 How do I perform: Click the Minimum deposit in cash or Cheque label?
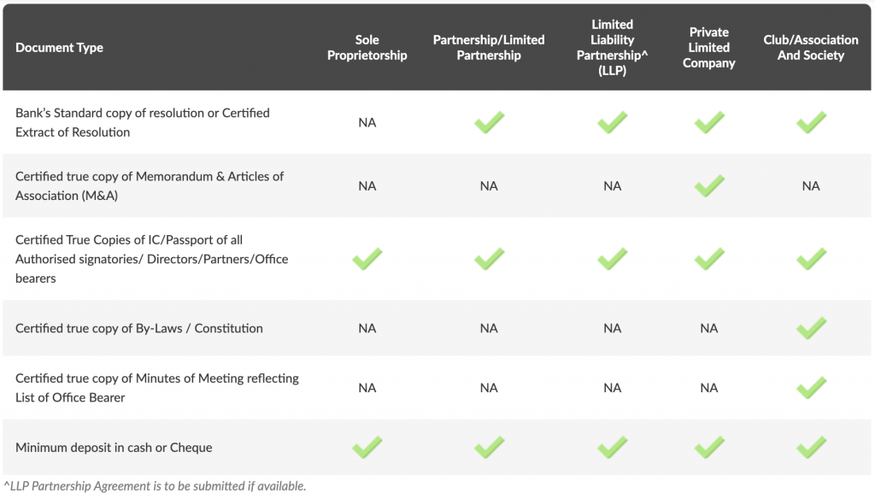[114, 448]
